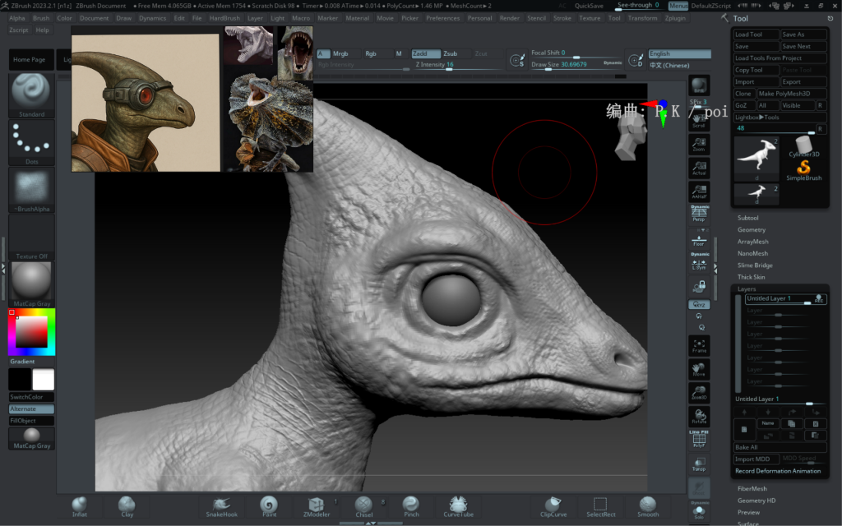Open the Preferences menu

[x=442, y=18]
